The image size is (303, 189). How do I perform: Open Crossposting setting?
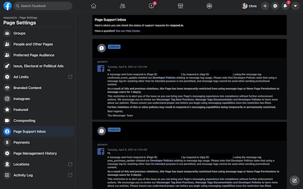click(38, 120)
